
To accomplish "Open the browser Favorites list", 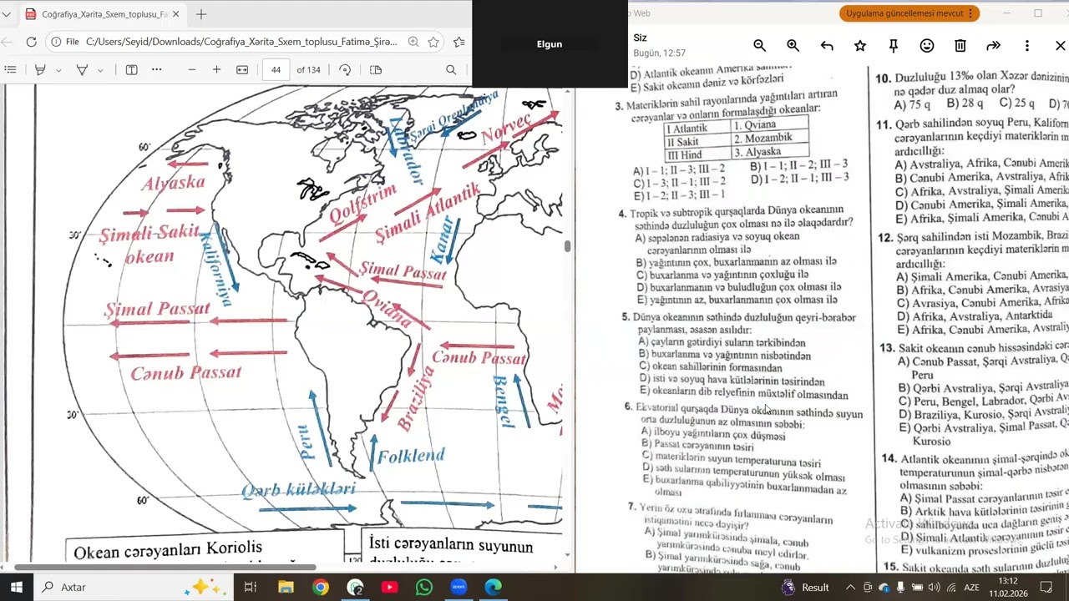I will click(x=459, y=42).
